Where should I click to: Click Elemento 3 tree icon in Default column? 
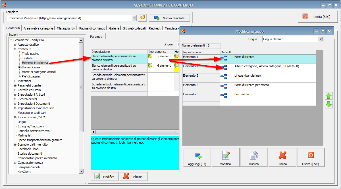point(224,77)
